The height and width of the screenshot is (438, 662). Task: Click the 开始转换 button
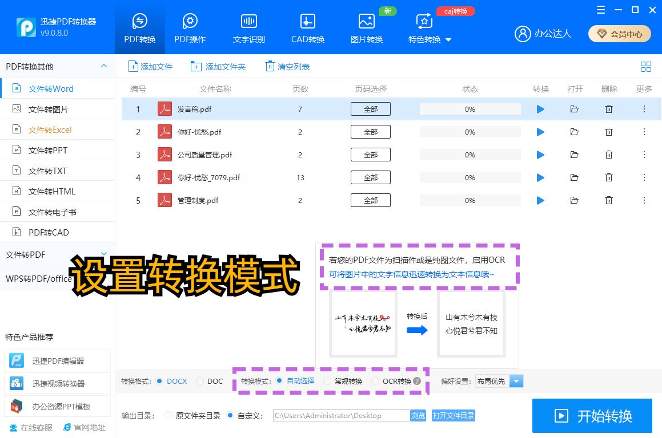pos(592,416)
